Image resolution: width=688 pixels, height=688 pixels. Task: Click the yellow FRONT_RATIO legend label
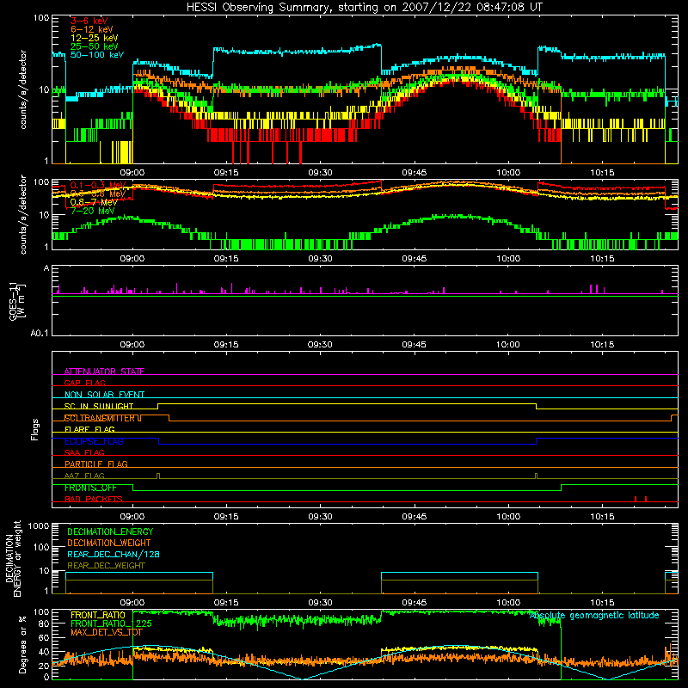pyautogui.click(x=98, y=615)
